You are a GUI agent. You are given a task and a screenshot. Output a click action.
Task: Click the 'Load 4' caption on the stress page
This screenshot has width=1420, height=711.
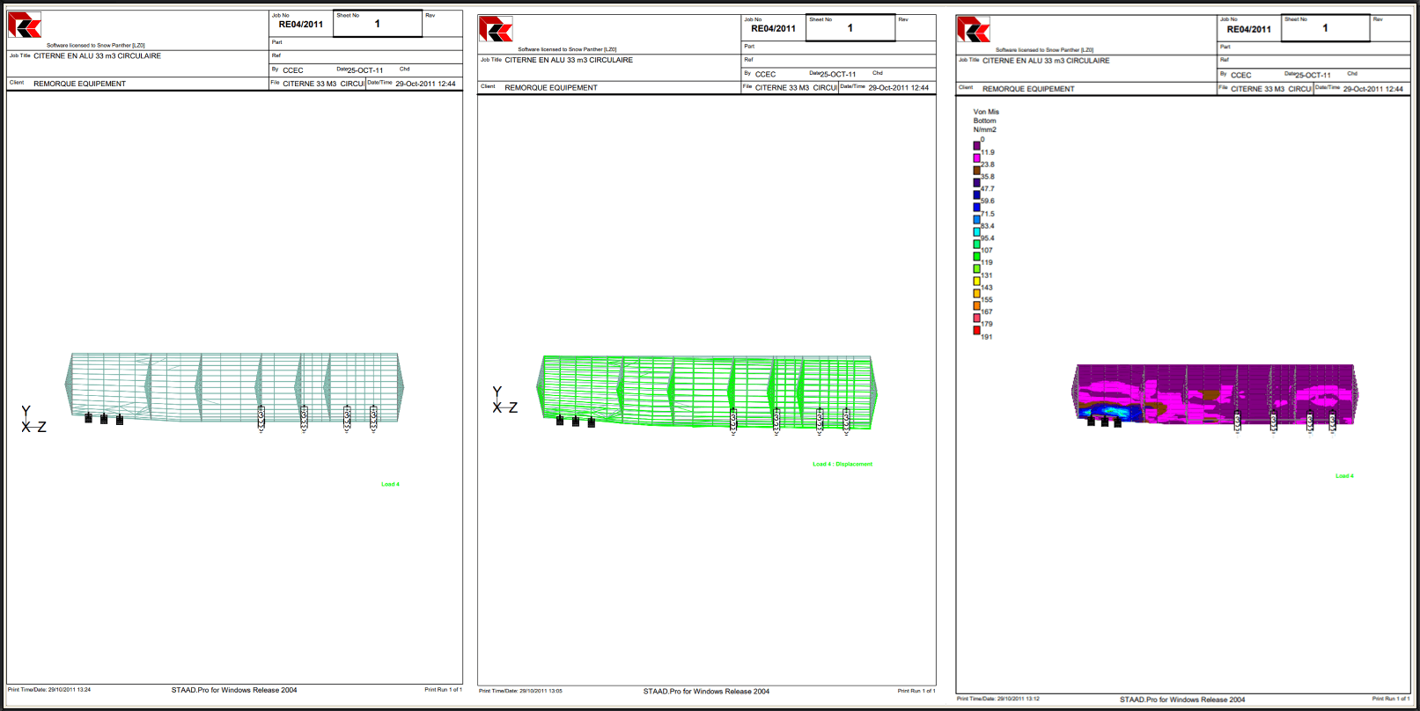pos(1344,476)
